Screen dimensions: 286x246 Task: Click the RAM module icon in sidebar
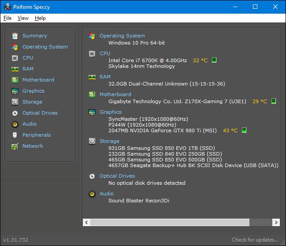pos(15,69)
